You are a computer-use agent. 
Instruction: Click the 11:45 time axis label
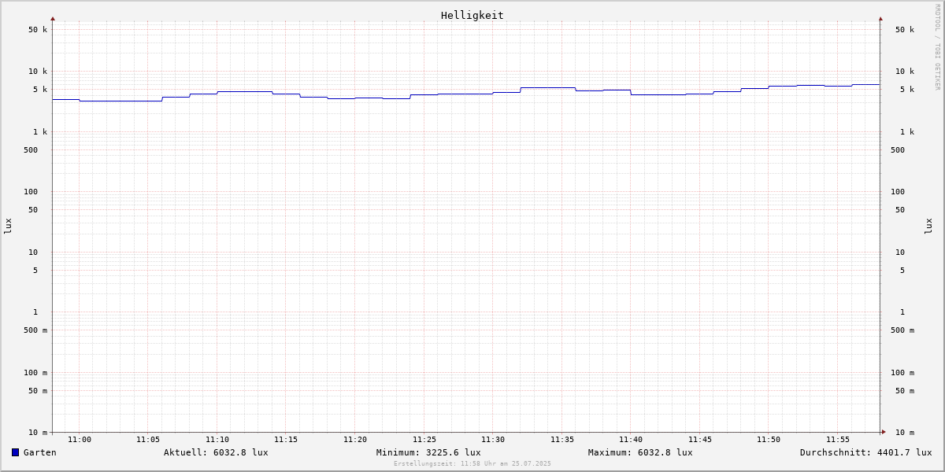tap(700, 440)
